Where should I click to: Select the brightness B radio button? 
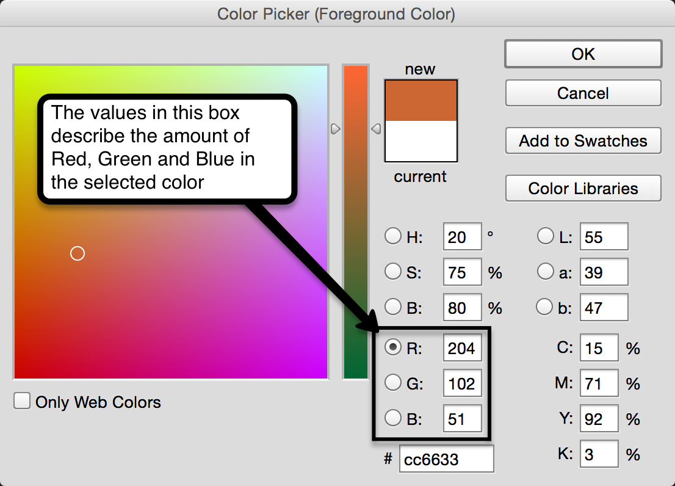pos(393,307)
